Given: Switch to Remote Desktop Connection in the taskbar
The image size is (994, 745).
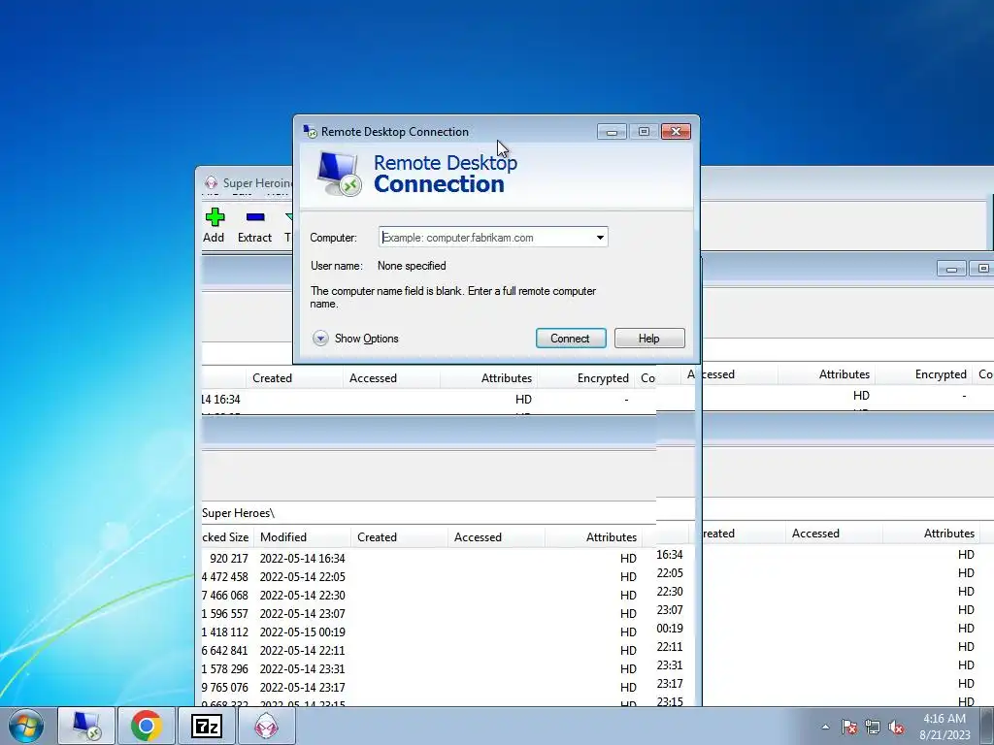Looking at the screenshot, I should [86, 726].
